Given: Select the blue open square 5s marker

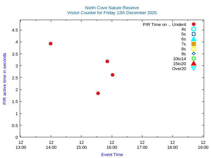Looking at the screenshot, I should [x=194, y=34].
